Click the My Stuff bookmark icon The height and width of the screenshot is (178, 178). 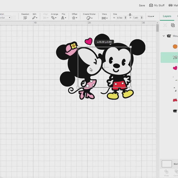[151, 5]
